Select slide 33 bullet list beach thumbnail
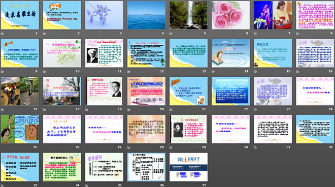 click(x=20, y=167)
